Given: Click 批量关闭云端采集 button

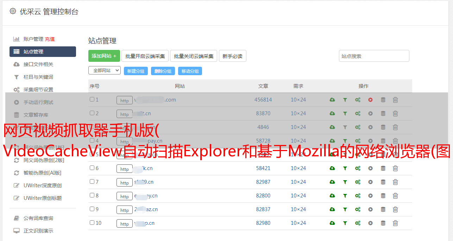Looking at the screenshot, I should pyautogui.click(x=194, y=56).
